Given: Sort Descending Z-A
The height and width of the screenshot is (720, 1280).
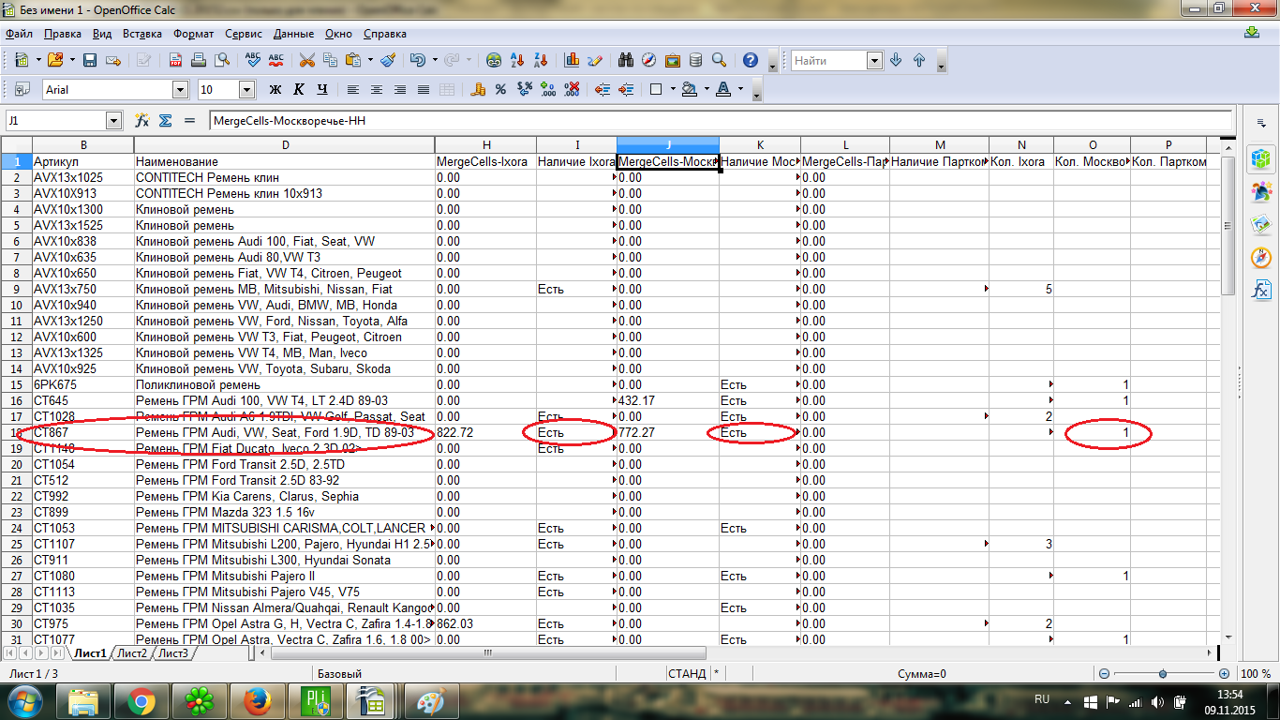Looking at the screenshot, I should 541,60.
